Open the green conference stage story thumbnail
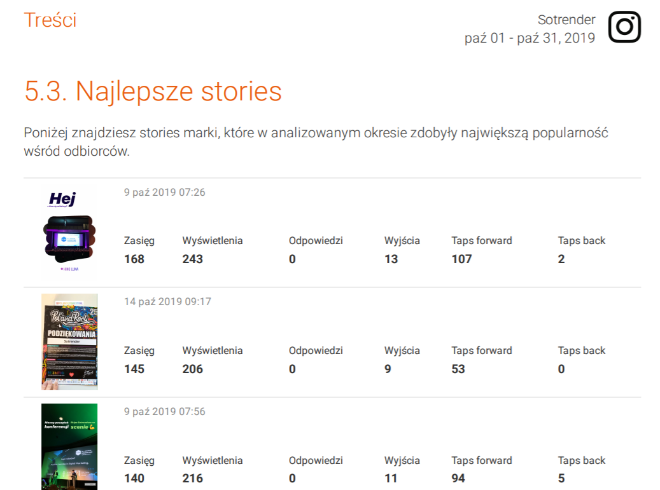The height and width of the screenshot is (490, 660). (69, 446)
